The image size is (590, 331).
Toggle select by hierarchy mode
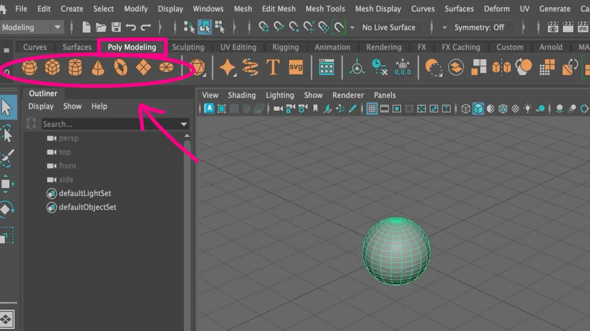click(189, 27)
